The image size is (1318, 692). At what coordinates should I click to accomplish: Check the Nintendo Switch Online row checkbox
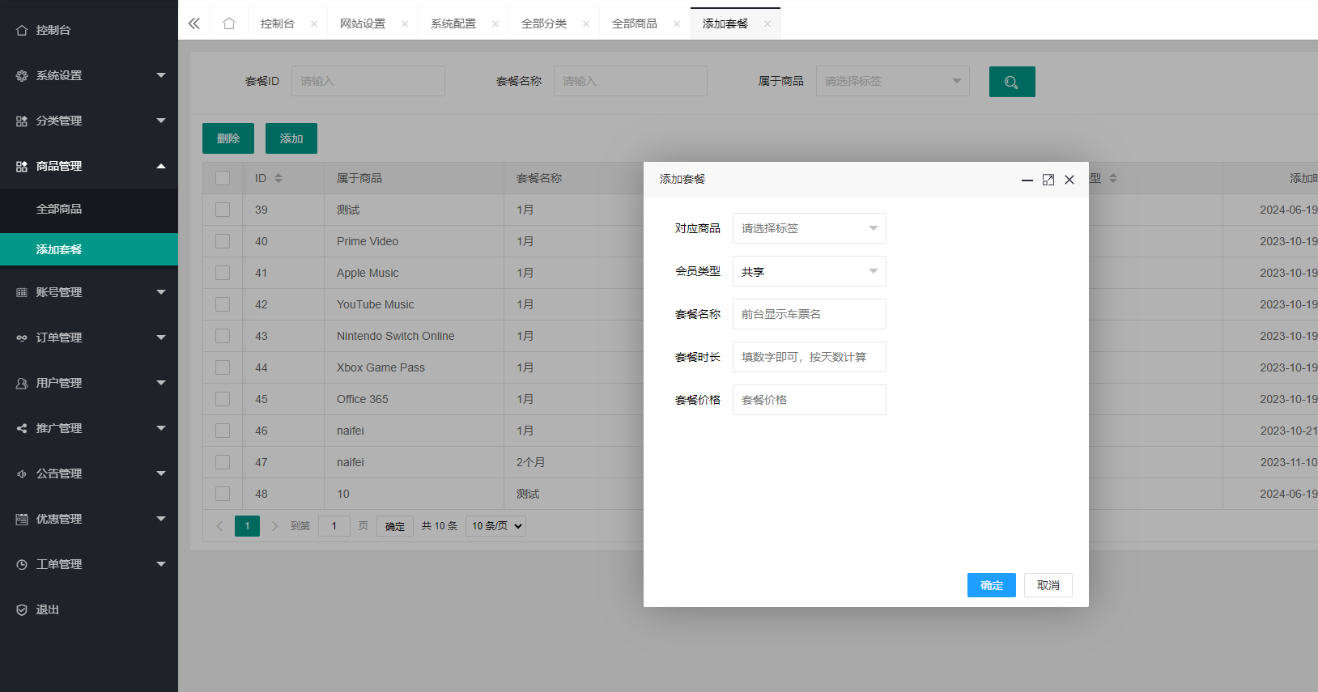pos(223,336)
